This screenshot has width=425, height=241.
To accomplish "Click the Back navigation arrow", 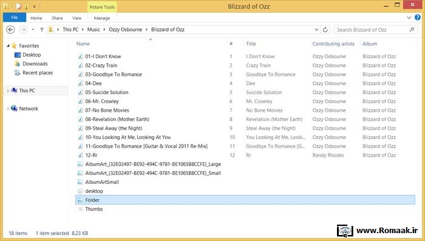I will [x=10, y=30].
